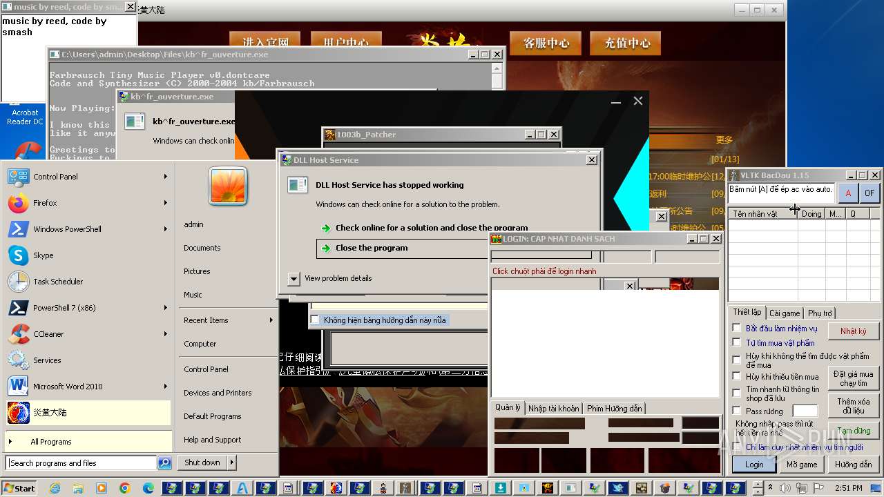
Task: Enable the 'Pass rương' checkbox
Action: point(737,411)
